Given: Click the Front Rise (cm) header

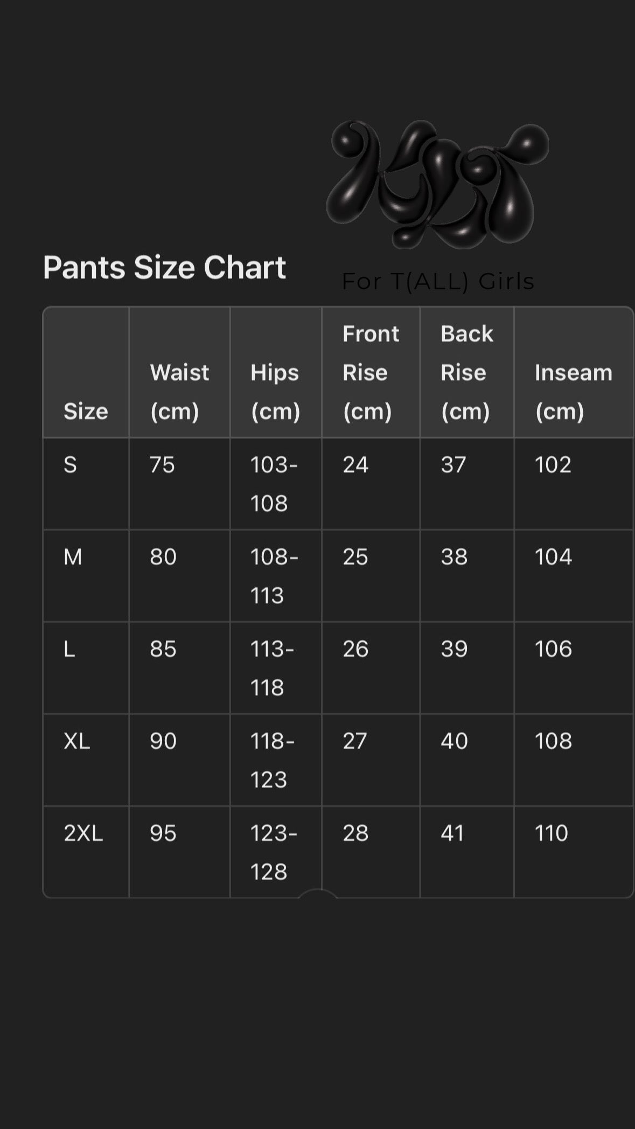Looking at the screenshot, I should point(371,372).
